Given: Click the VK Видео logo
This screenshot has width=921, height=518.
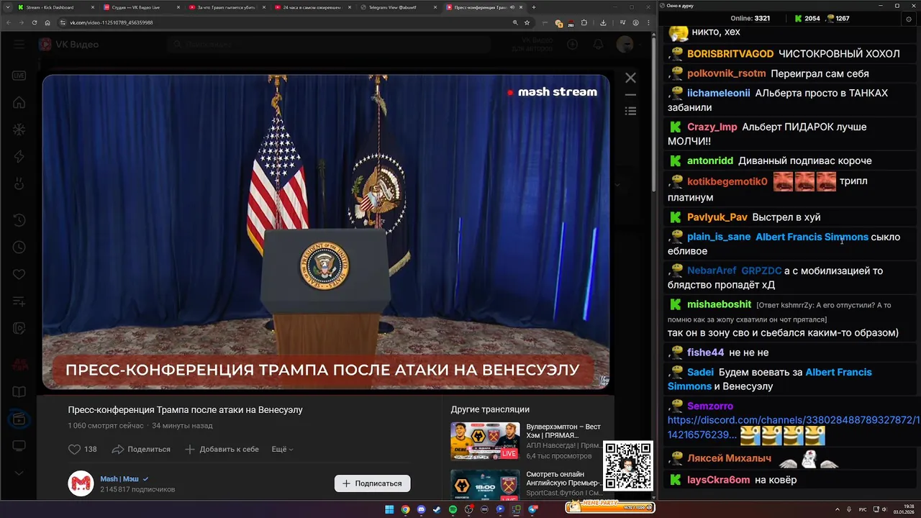Looking at the screenshot, I should 69,45.
